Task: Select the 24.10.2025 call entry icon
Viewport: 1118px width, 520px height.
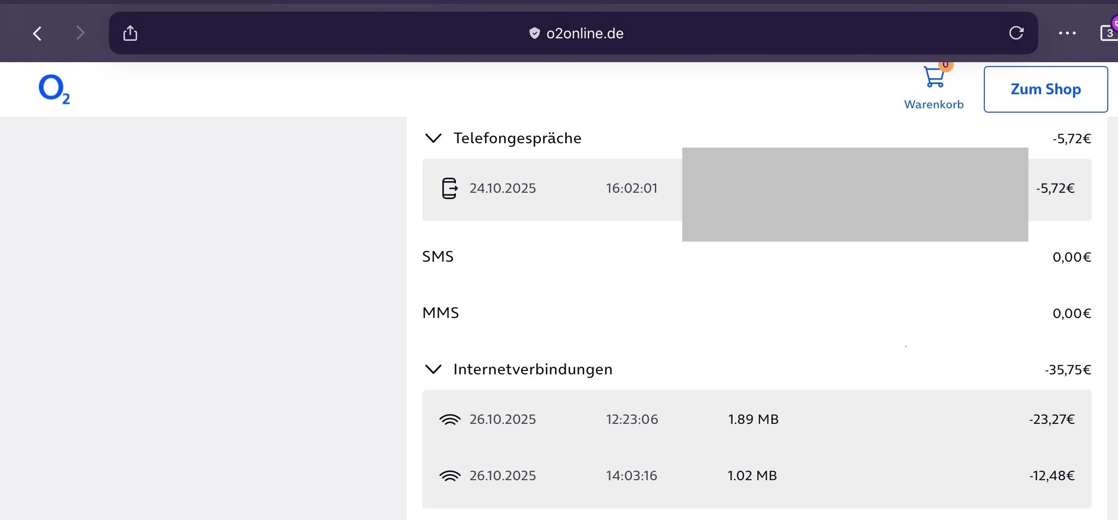Action: click(450, 188)
